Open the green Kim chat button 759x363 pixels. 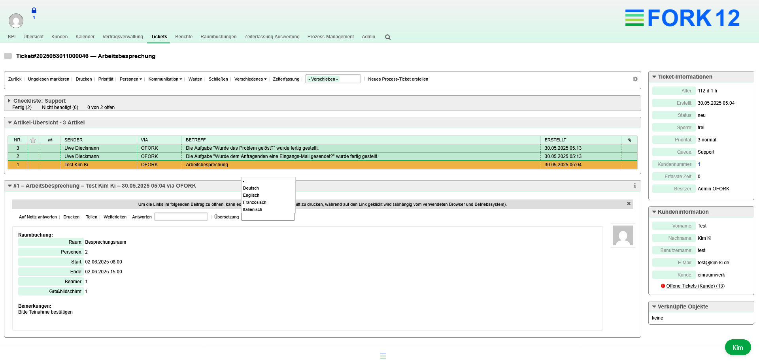pyautogui.click(x=737, y=348)
